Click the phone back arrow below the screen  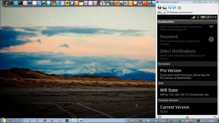click(x=215, y=117)
